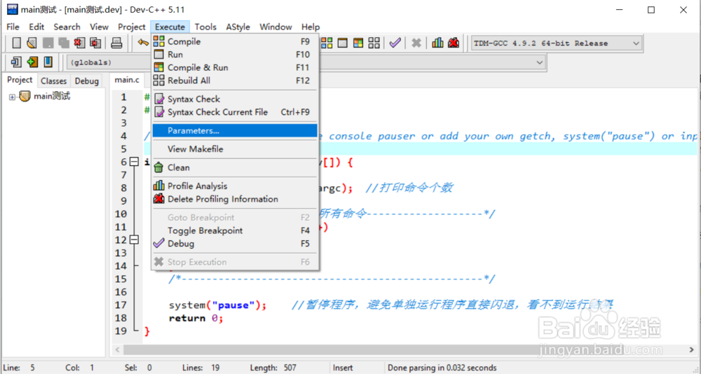Expand the main测试 project tree node
The height and width of the screenshot is (374, 701).
pyautogui.click(x=12, y=97)
